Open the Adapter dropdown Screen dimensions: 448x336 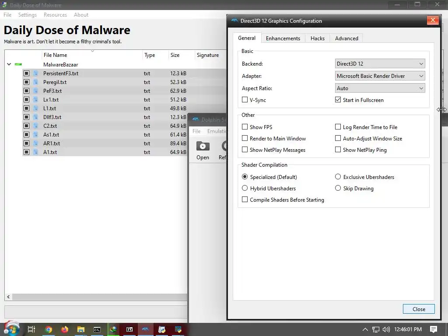[380, 76]
